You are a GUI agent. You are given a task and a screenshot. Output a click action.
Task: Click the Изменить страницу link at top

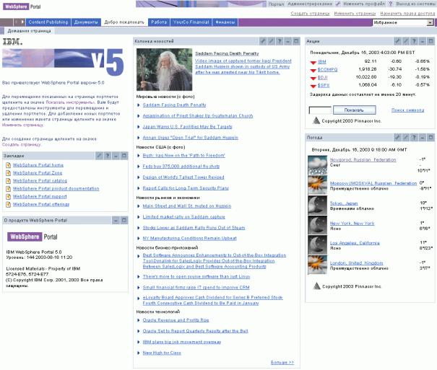(355, 14)
